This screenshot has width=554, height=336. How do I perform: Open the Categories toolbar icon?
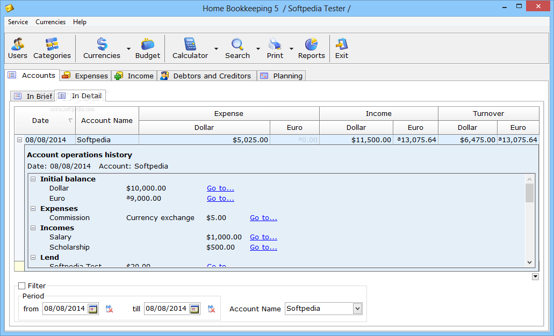coord(52,44)
